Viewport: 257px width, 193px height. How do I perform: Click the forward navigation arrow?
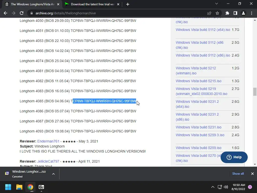pos(14,13)
